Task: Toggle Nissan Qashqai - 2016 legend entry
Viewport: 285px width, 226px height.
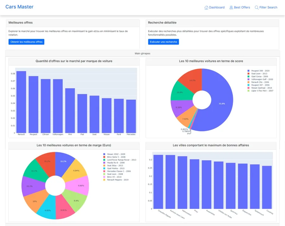Action: (260, 88)
